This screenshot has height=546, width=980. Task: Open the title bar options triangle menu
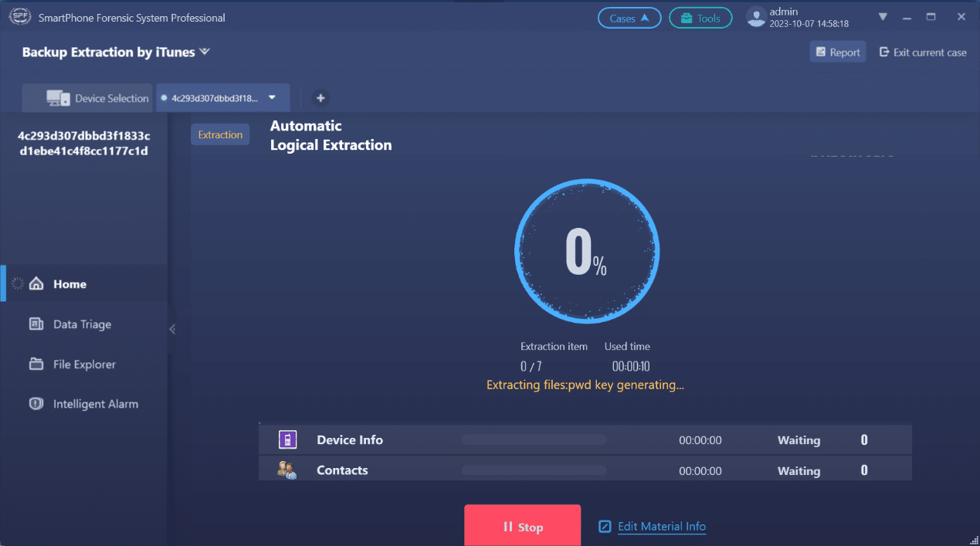pos(883,17)
